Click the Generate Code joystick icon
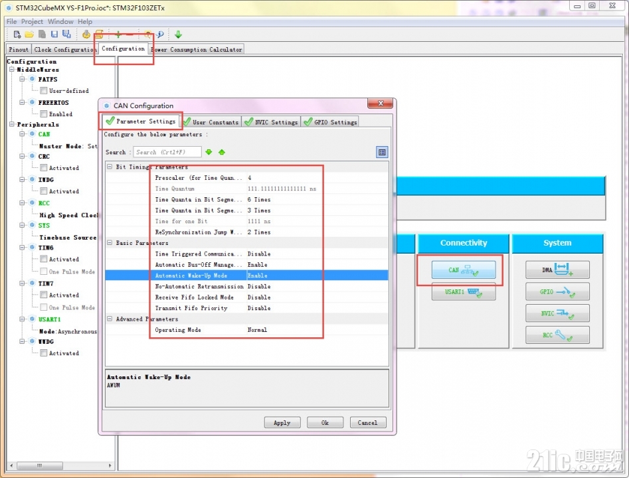 (x=86, y=35)
